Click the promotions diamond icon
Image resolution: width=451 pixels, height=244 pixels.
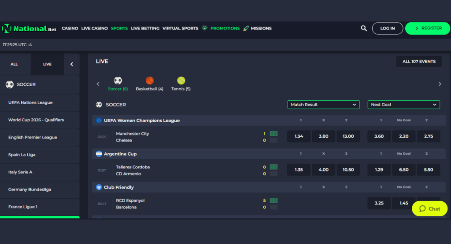pos(204,28)
